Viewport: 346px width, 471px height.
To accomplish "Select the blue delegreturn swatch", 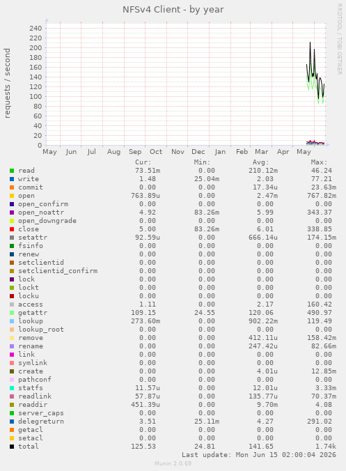I will coord(12,422).
